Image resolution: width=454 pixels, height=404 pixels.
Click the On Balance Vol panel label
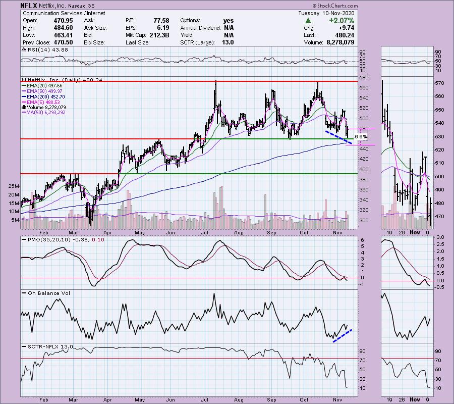pos(49,293)
